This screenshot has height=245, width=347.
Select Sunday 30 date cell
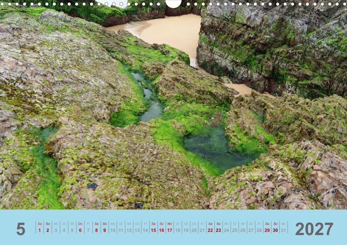[275, 227]
